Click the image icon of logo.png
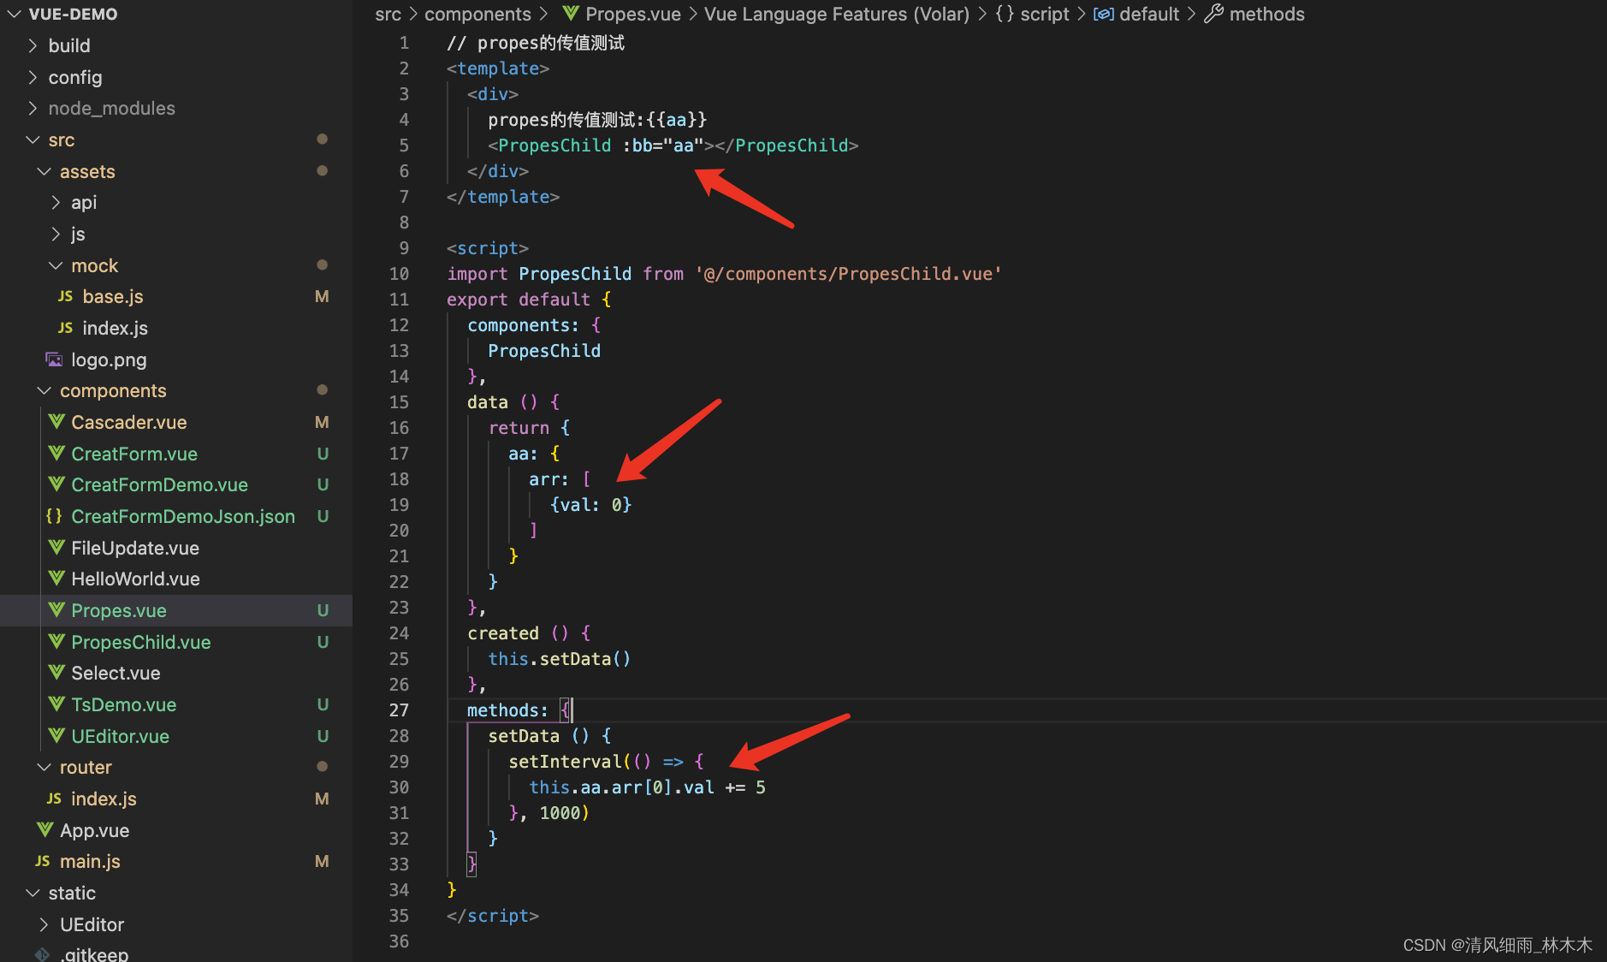Image resolution: width=1607 pixels, height=962 pixels. 54,359
